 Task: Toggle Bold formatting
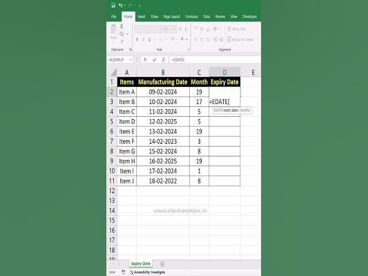pos(137,40)
